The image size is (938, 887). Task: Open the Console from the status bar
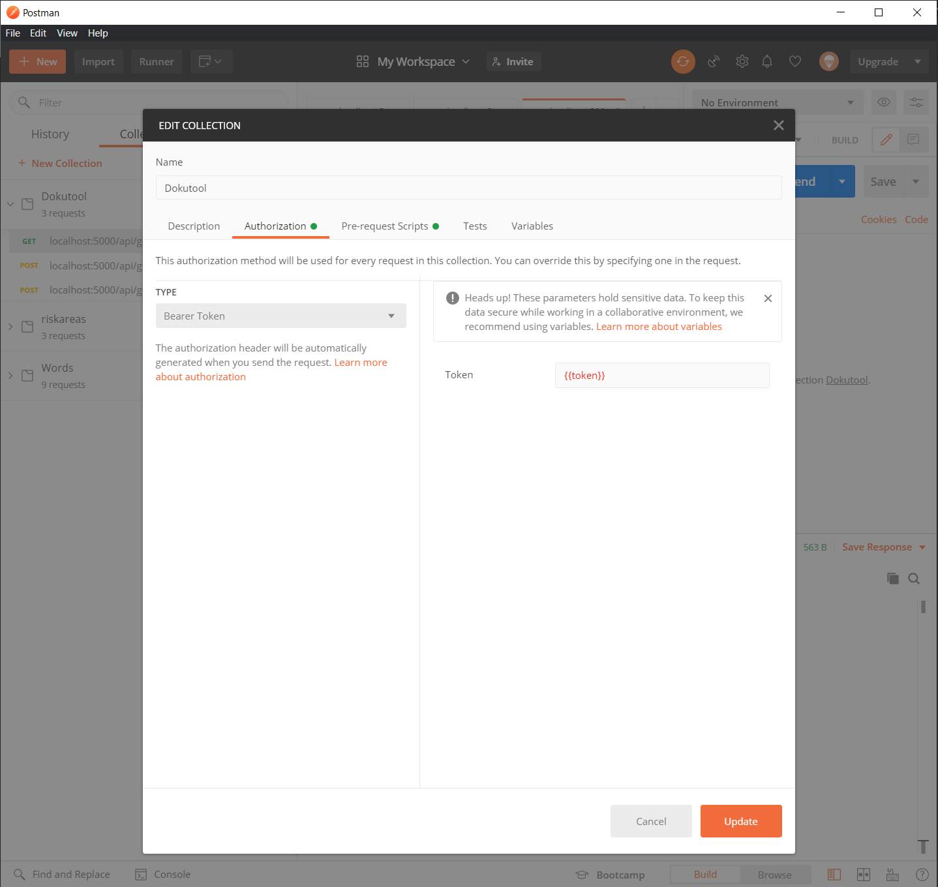(x=162, y=875)
